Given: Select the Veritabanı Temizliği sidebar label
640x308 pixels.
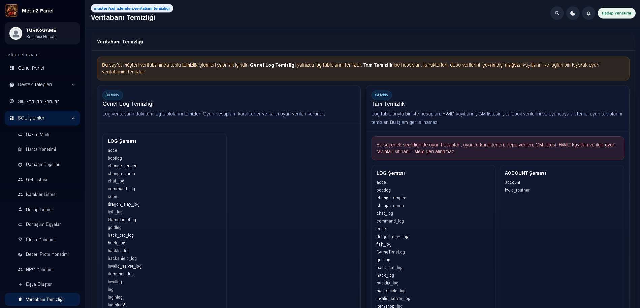Looking at the screenshot, I should coord(44,300).
